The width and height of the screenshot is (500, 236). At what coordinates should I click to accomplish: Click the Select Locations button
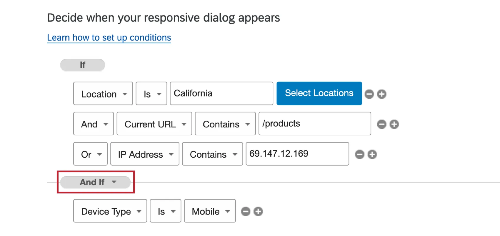click(x=319, y=93)
